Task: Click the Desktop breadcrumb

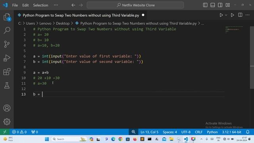Action: coord(63,23)
